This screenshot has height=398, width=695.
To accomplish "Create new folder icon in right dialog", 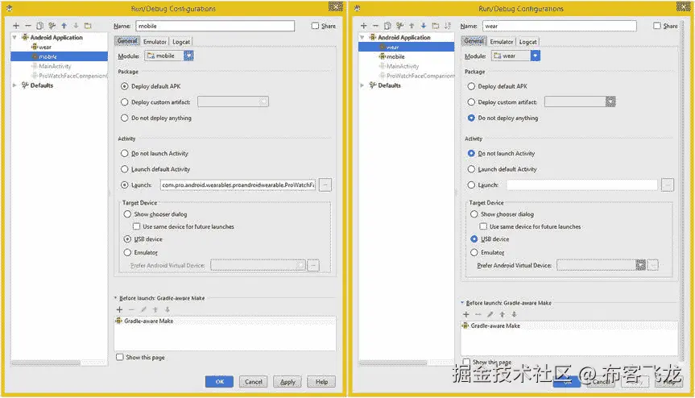I will click(x=436, y=26).
